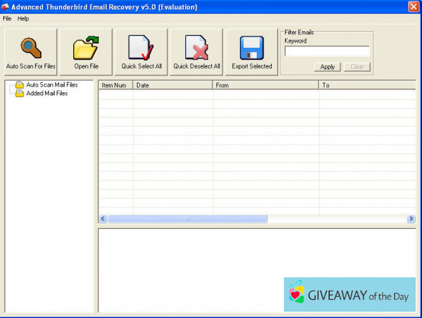Select the Added Mail Files folder
422x318 pixels.
point(46,93)
